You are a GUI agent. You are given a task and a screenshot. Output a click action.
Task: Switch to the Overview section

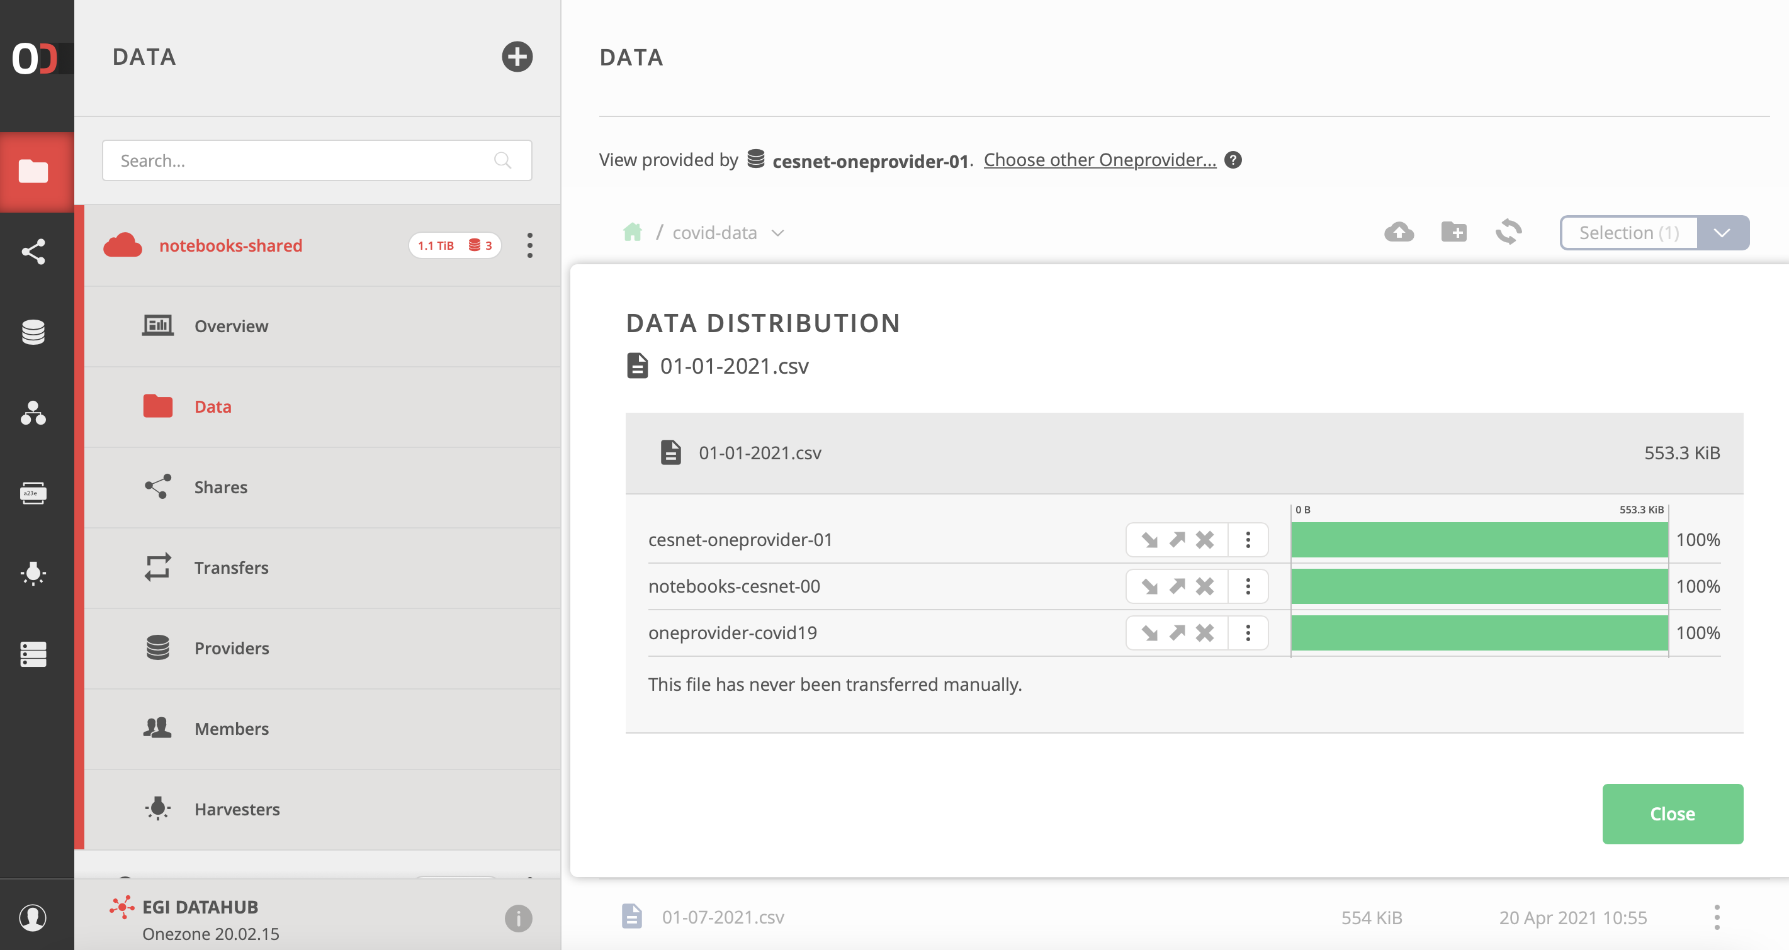click(x=231, y=325)
